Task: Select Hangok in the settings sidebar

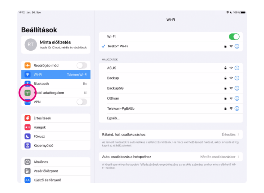Action: coord(56,127)
